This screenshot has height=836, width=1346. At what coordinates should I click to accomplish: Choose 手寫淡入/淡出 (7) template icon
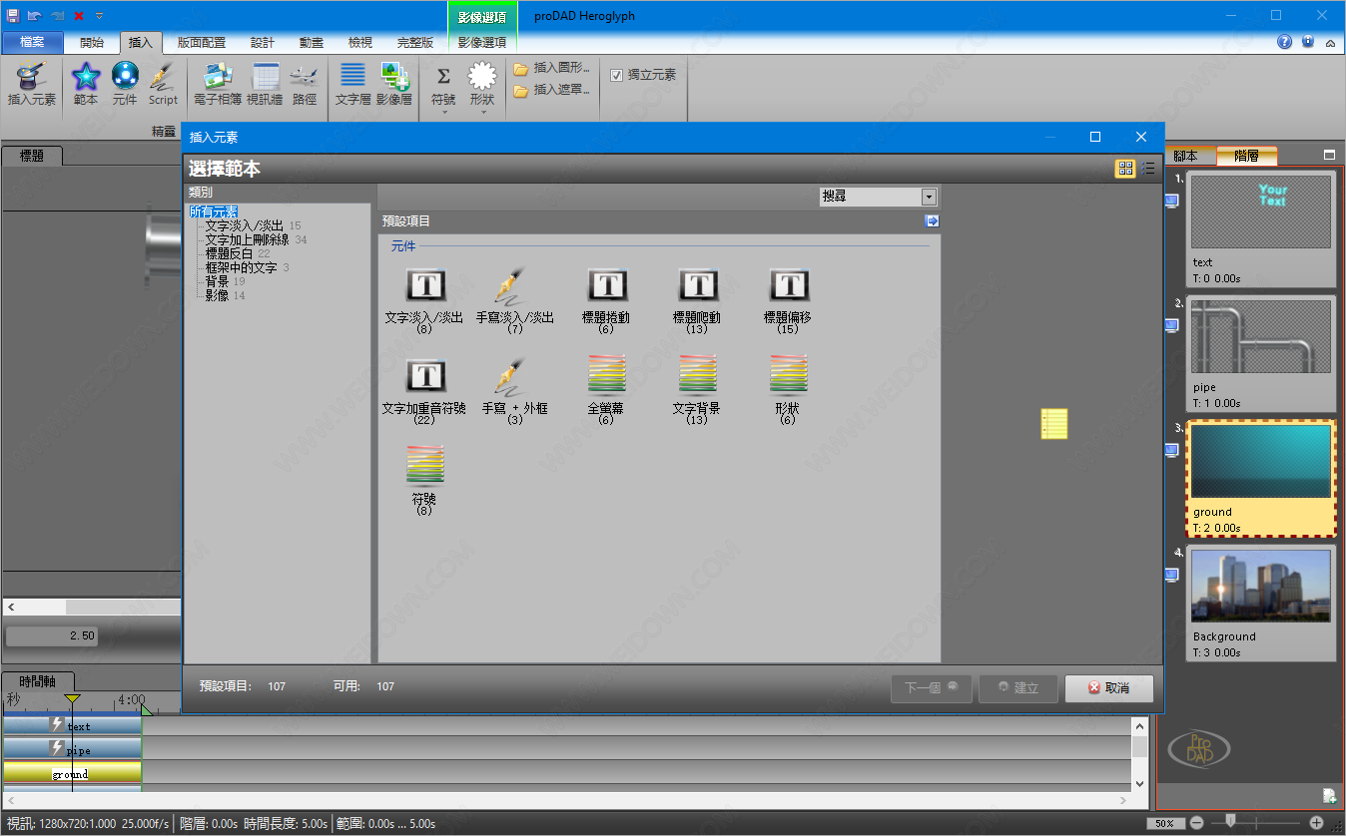point(512,285)
